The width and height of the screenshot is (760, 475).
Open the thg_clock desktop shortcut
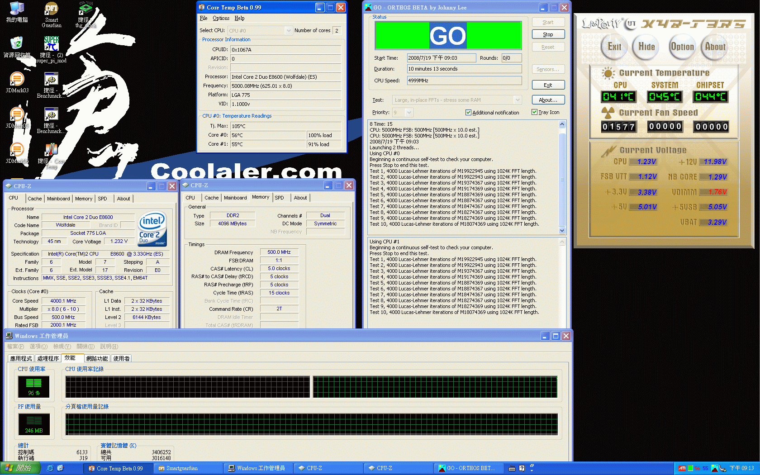pos(85,14)
